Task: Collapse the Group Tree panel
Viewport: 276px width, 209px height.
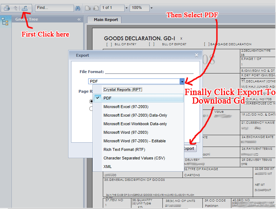Action: (79, 20)
